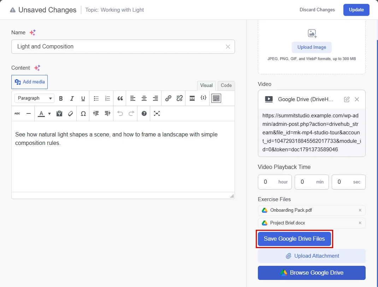Clear formatting with the eraser icon

(x=70, y=113)
